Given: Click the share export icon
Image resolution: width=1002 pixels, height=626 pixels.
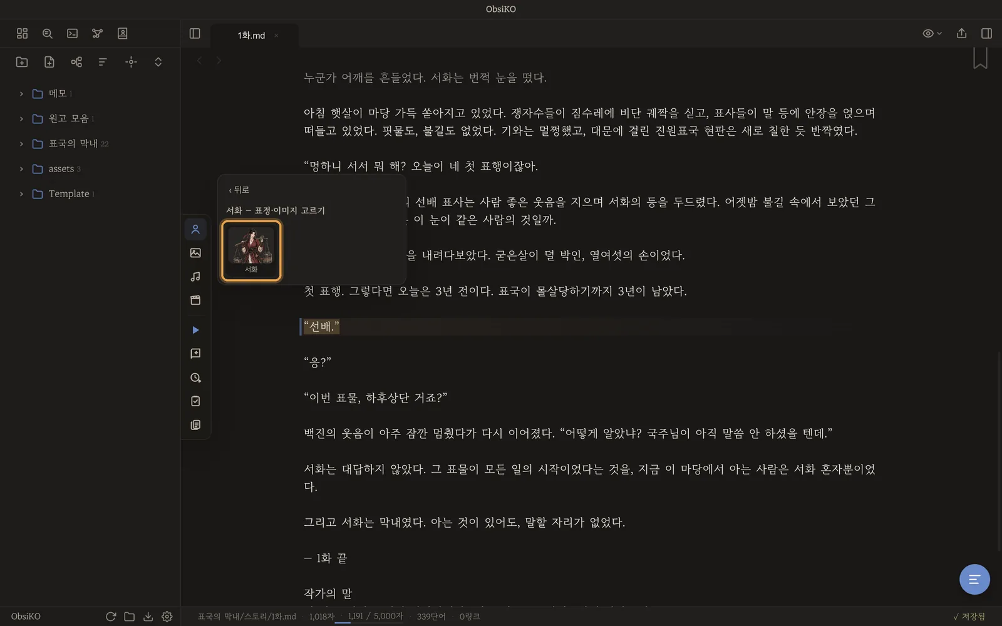Looking at the screenshot, I should [x=961, y=34].
